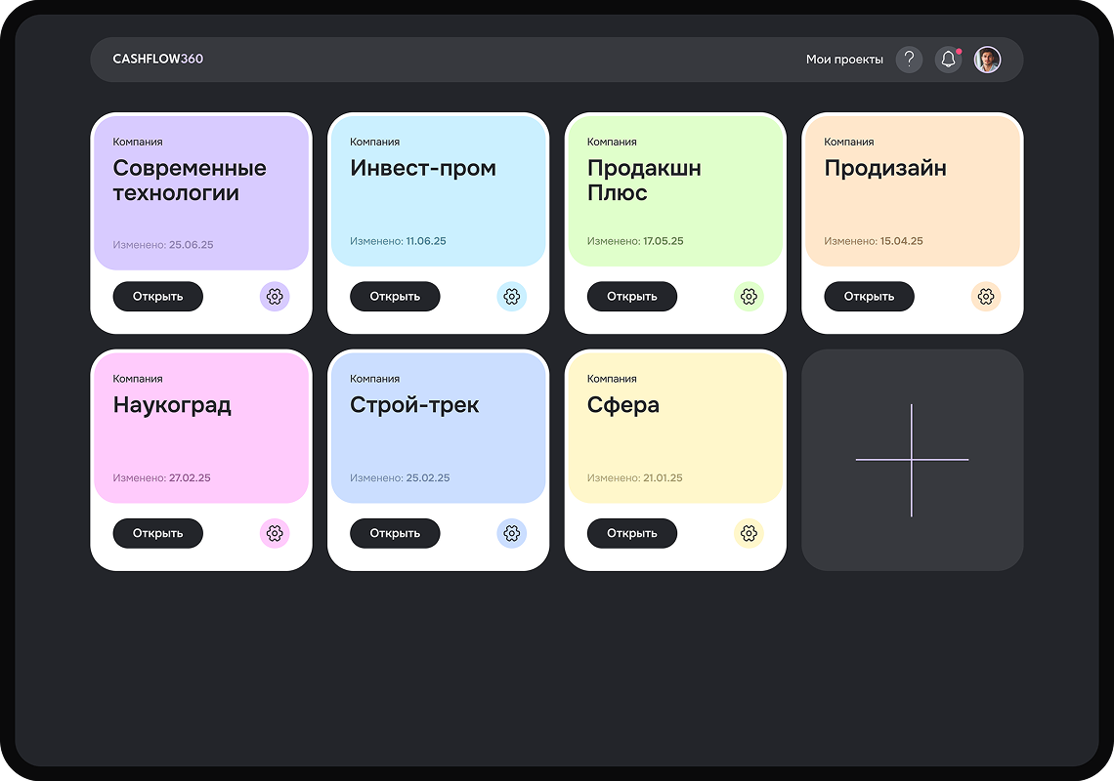Image resolution: width=1114 pixels, height=781 pixels.
Task: Click Открыть on the Инвест-пром card
Action: coord(395,296)
